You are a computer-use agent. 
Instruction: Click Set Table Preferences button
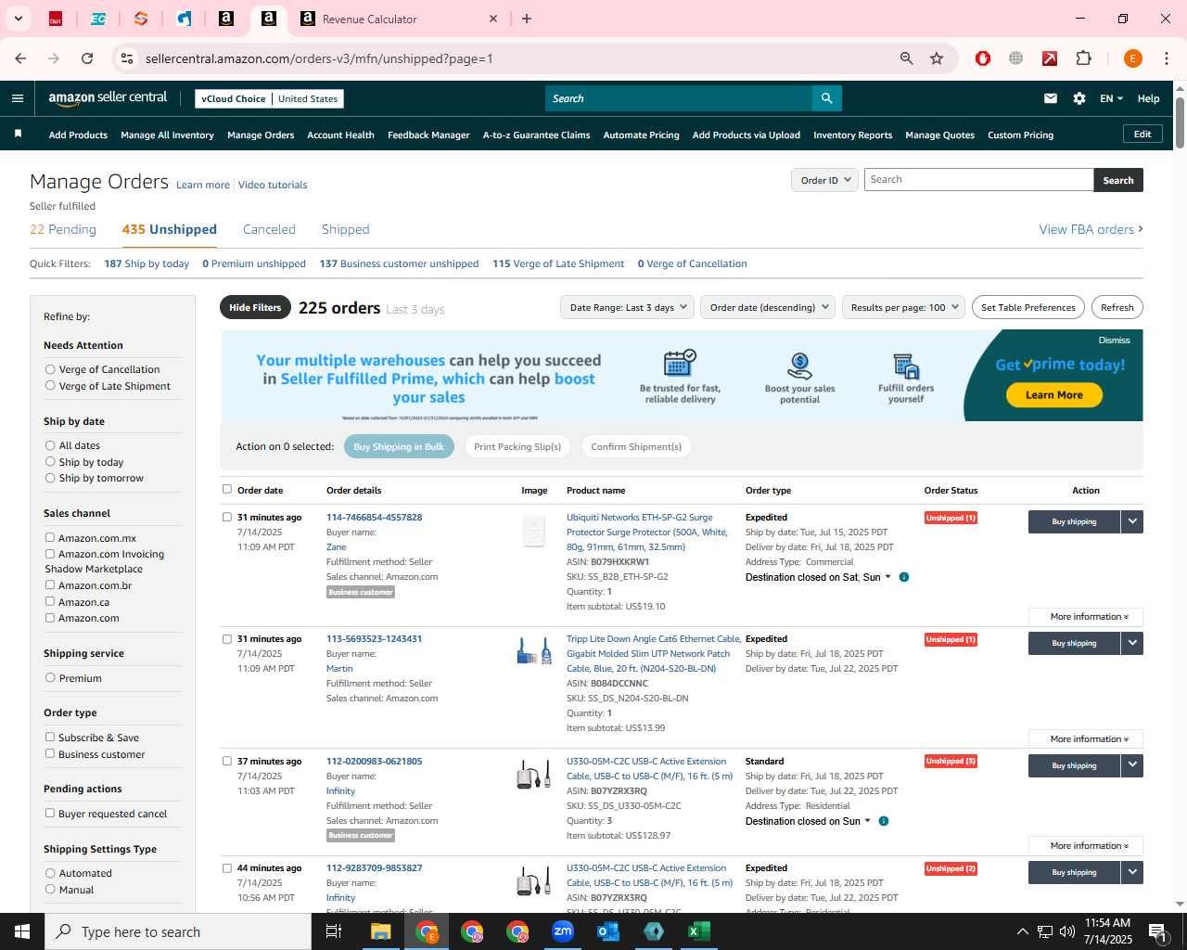(1027, 307)
